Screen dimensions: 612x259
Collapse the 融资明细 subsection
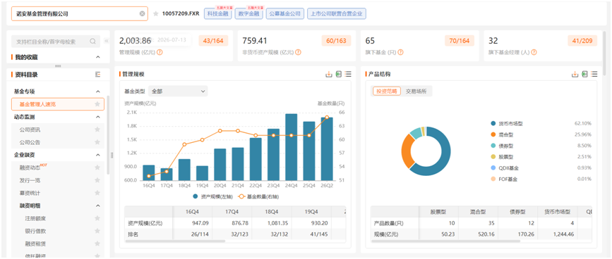tap(97, 206)
